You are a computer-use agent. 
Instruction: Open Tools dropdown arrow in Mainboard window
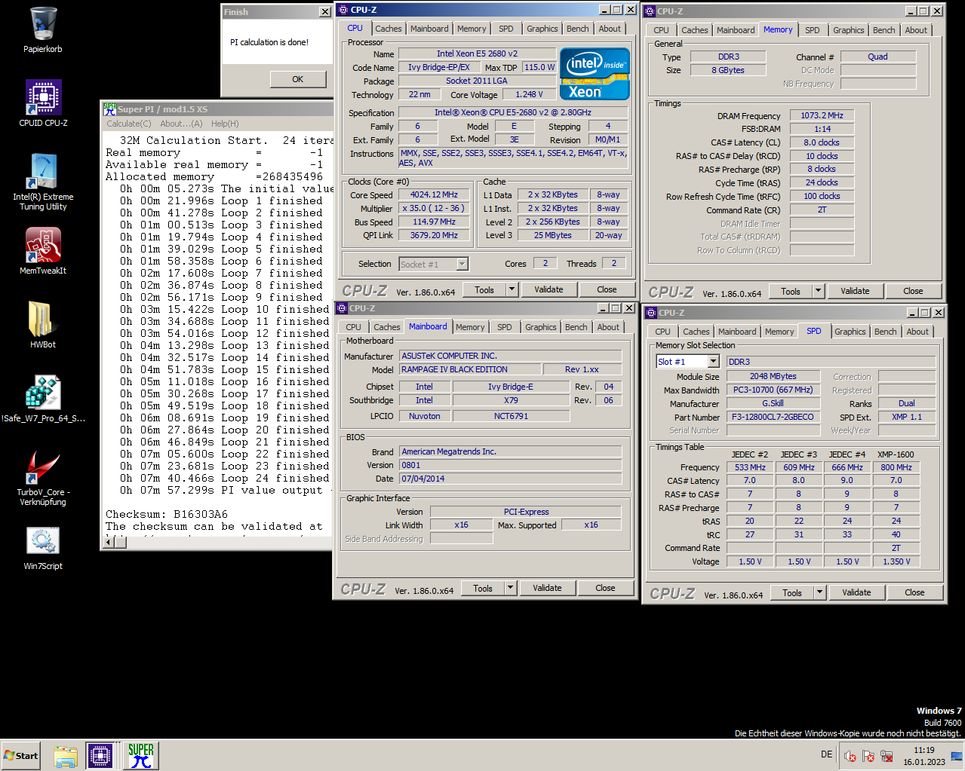pyautogui.click(x=510, y=588)
